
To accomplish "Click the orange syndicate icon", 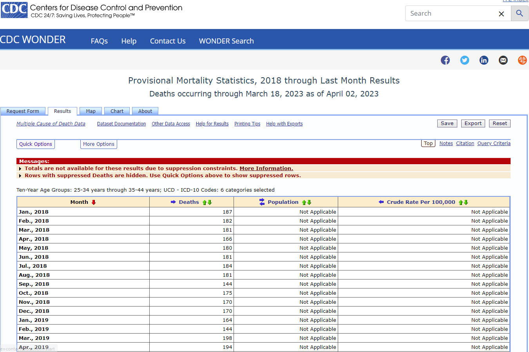I will 522,60.
